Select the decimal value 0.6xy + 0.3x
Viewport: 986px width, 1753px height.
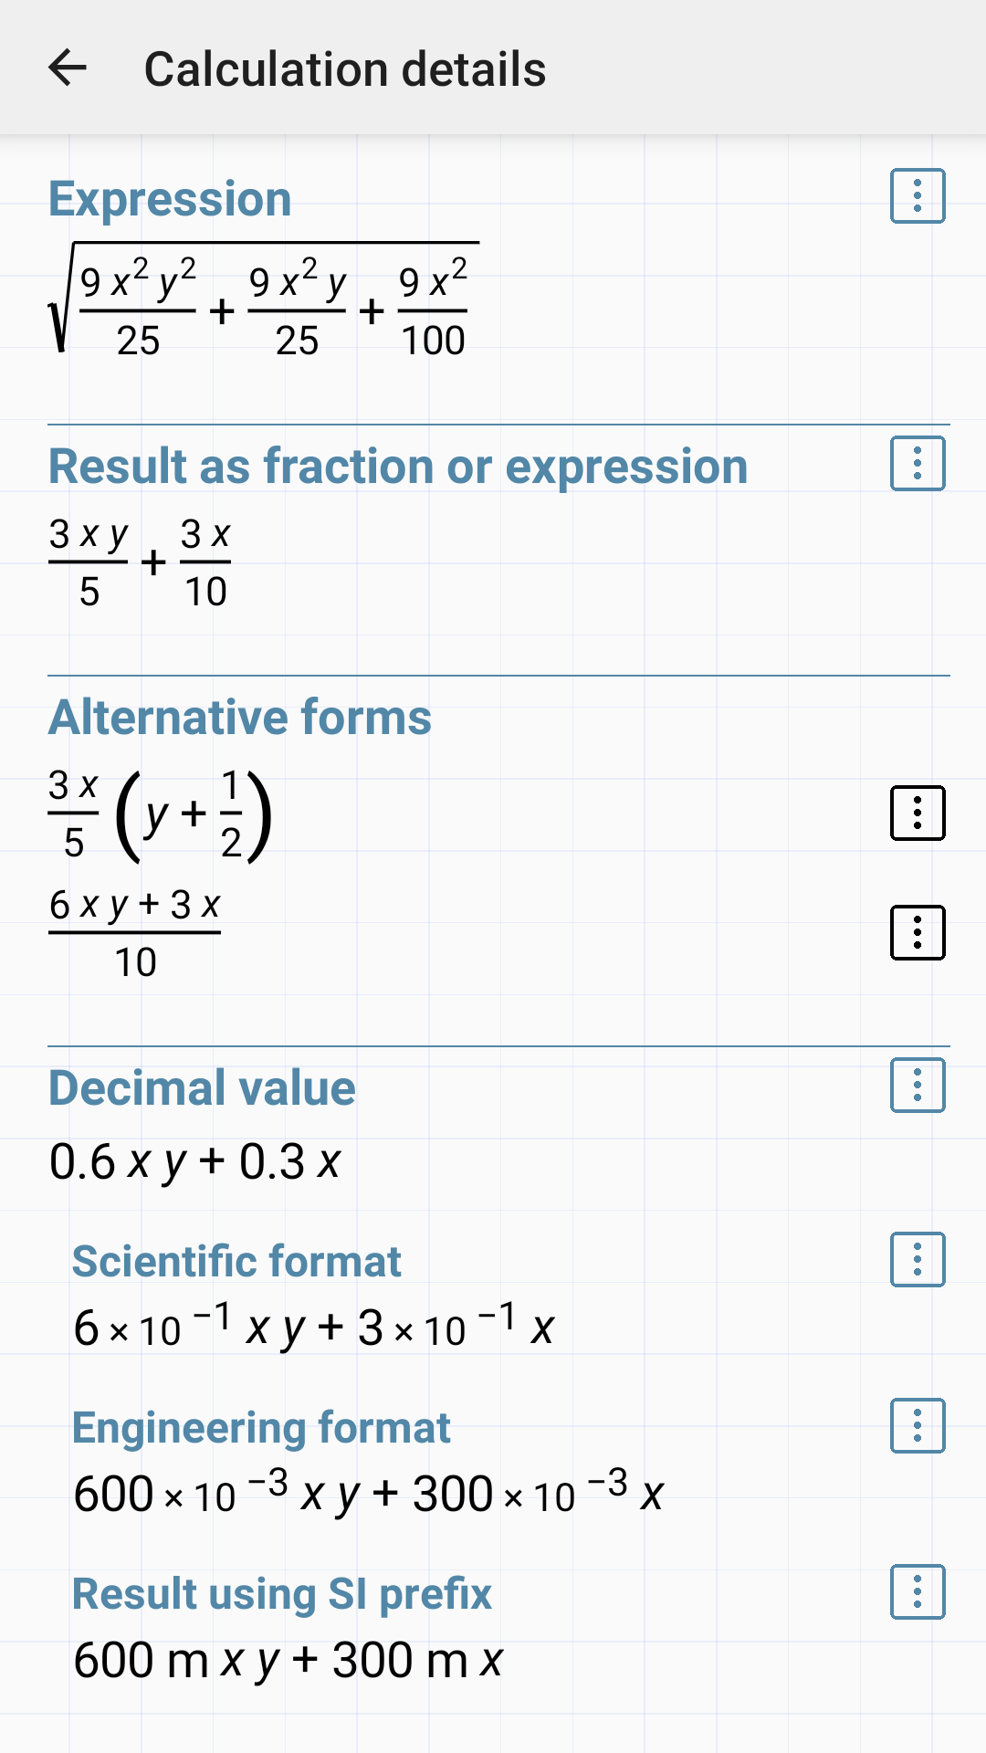tap(196, 1160)
